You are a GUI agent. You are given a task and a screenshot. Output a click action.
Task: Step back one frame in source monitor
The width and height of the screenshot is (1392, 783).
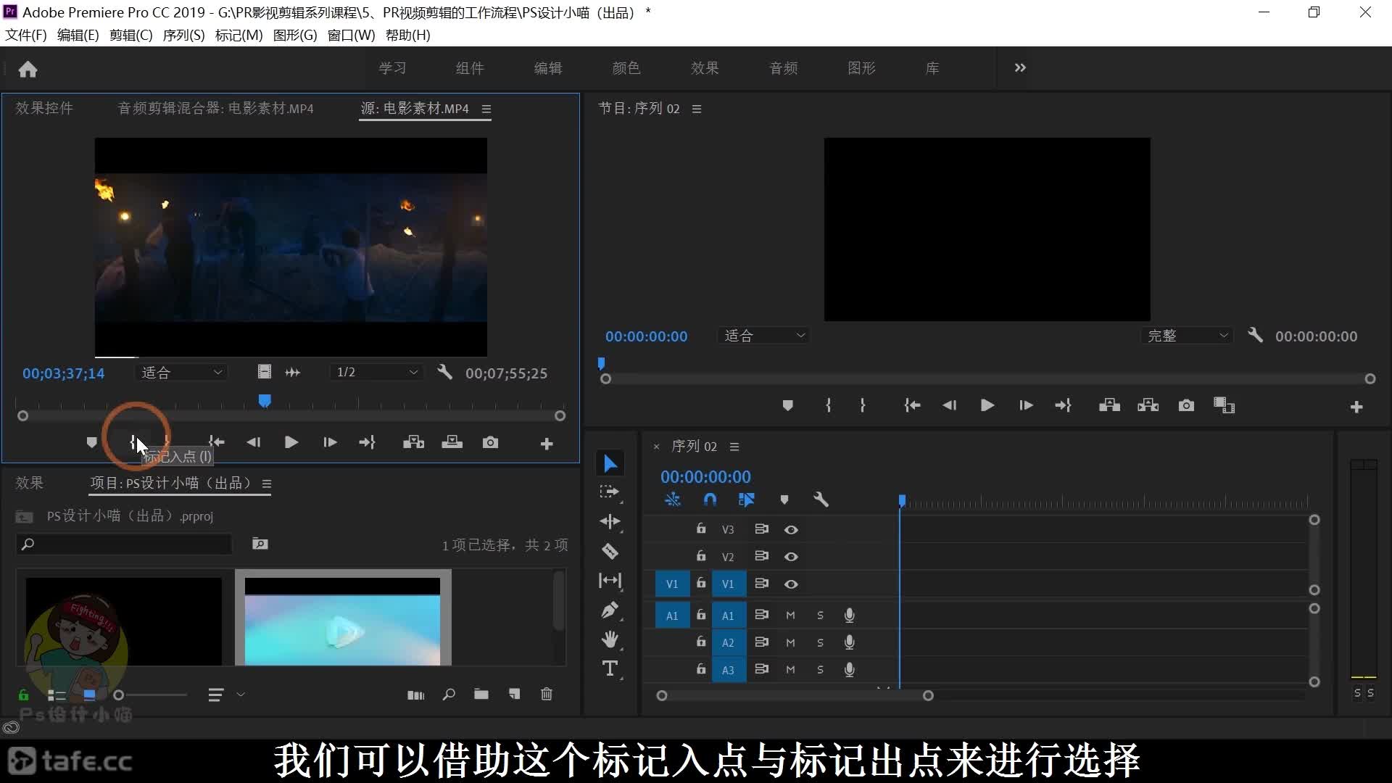pos(253,442)
